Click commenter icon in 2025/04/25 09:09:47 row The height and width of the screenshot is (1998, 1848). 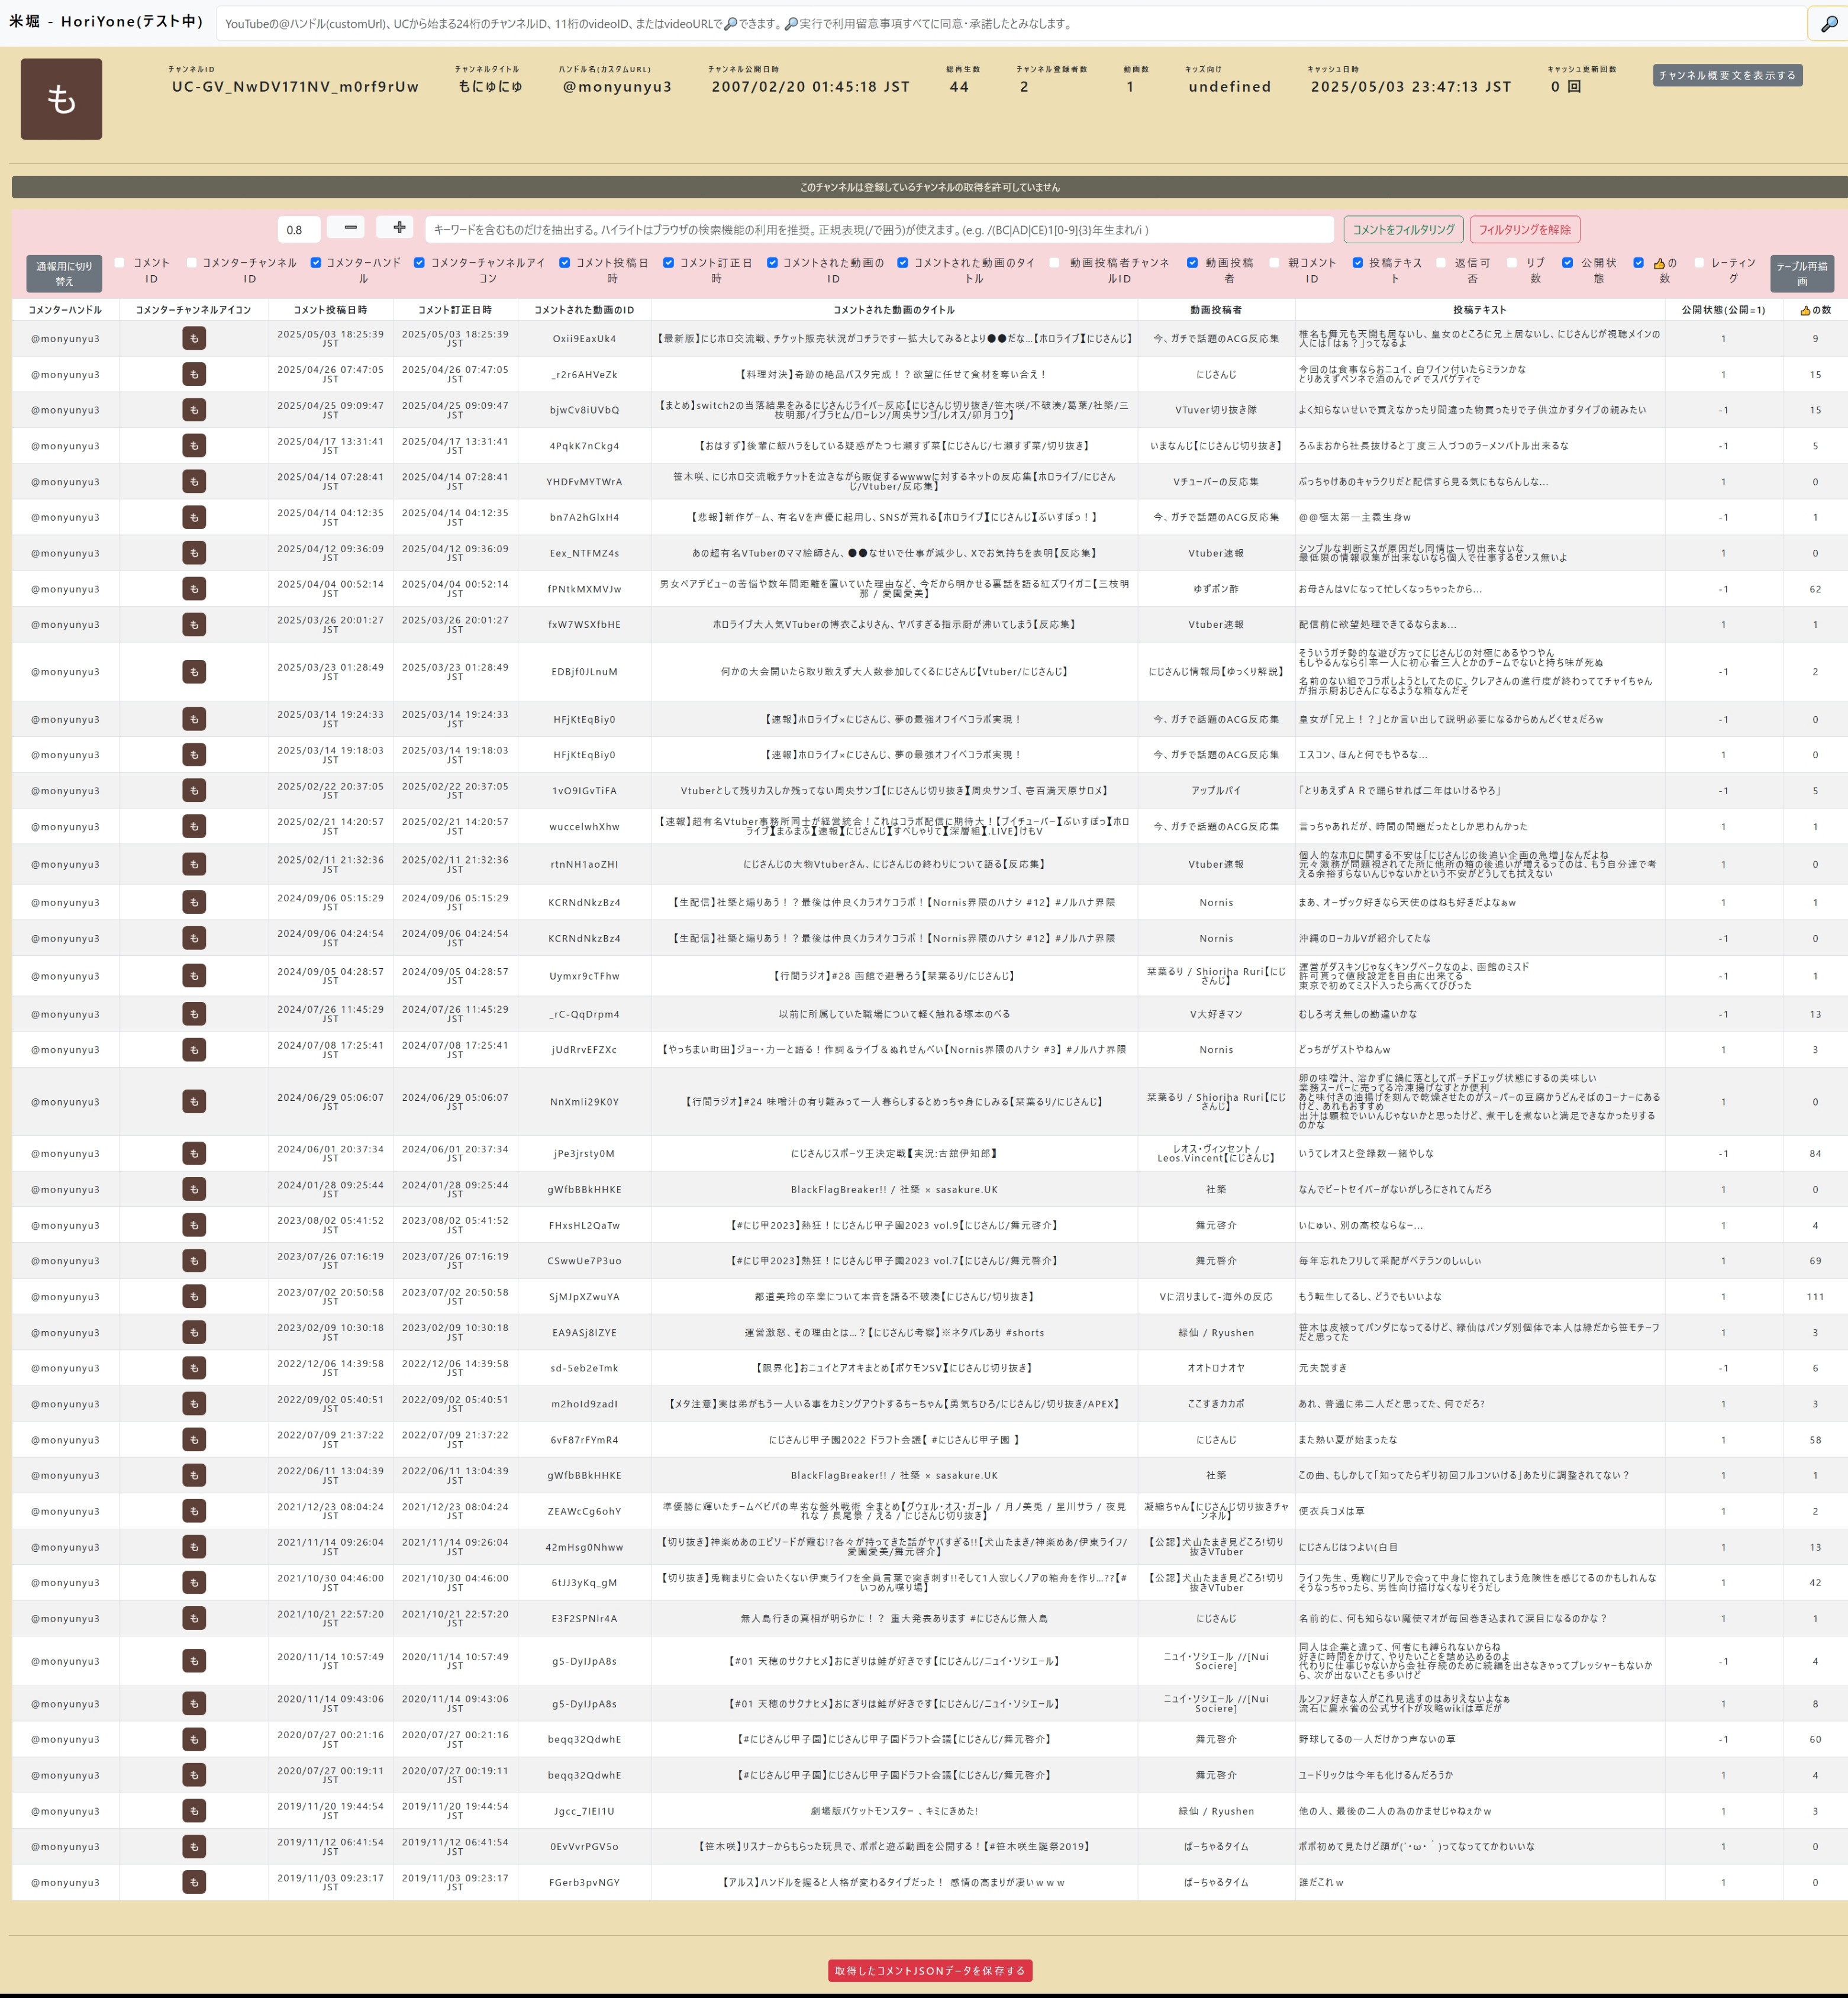click(194, 410)
